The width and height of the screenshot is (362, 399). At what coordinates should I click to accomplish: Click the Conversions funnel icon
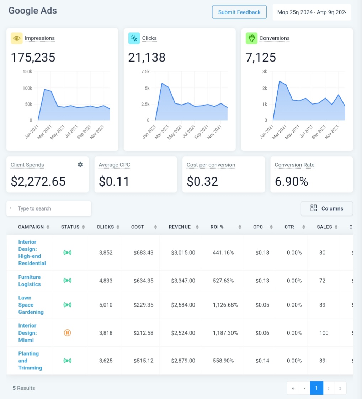point(251,38)
